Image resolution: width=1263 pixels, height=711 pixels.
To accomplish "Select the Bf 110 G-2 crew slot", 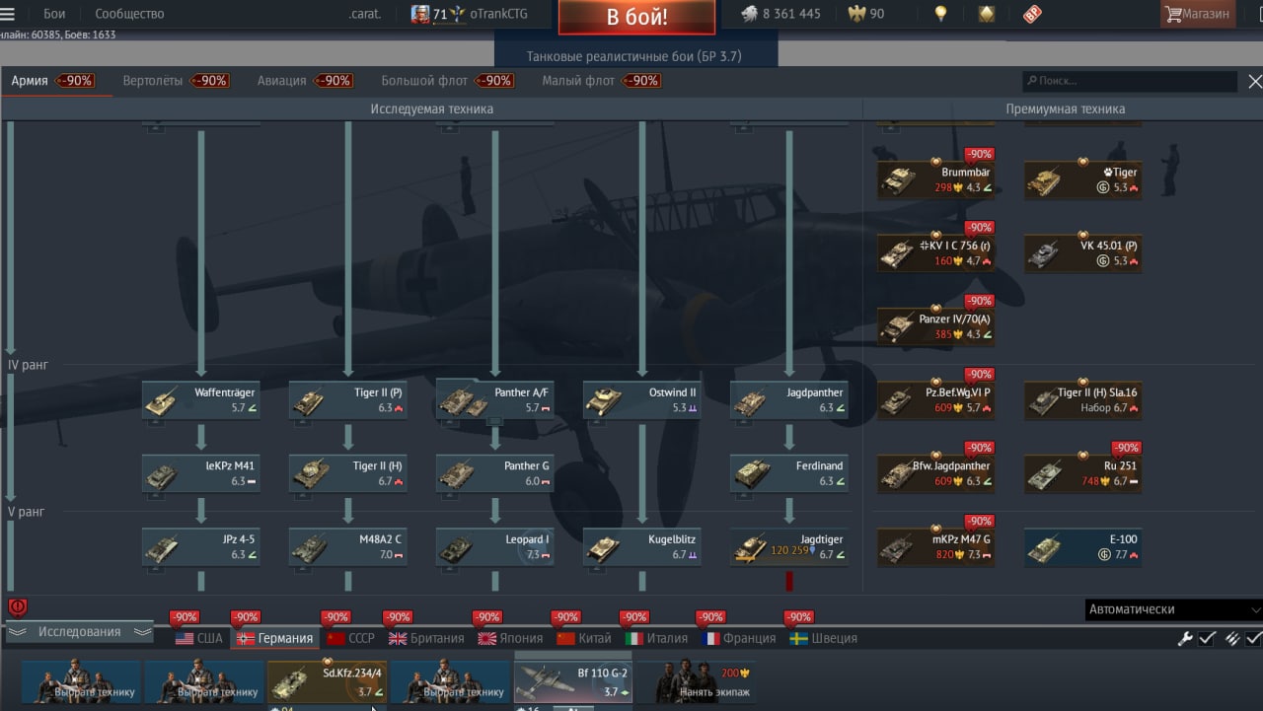I will (x=573, y=683).
